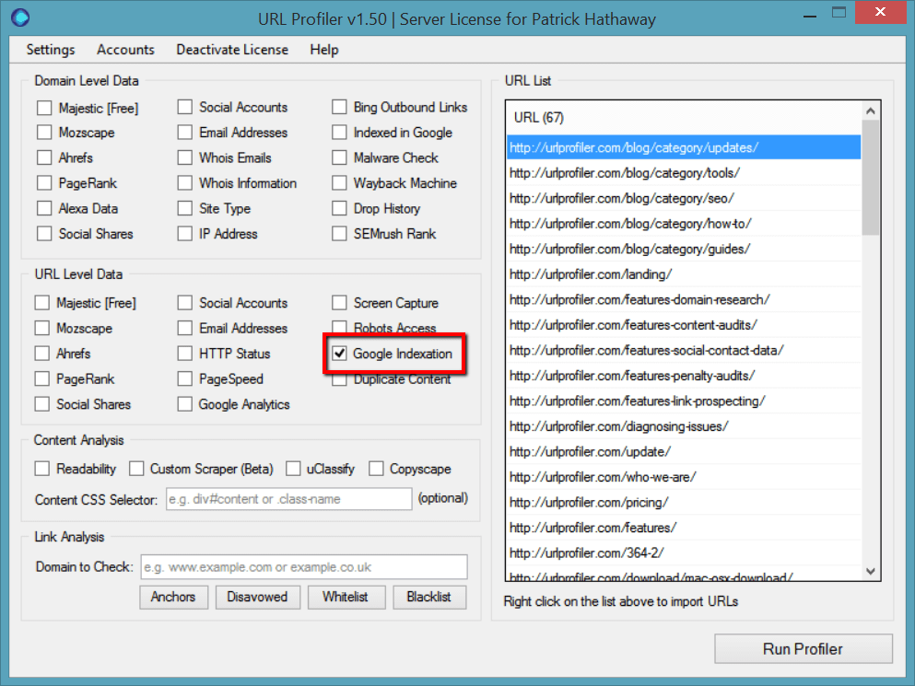This screenshot has width=915, height=686.
Task: Enable Domain Level Email Addresses checkbox
Action: point(185,133)
